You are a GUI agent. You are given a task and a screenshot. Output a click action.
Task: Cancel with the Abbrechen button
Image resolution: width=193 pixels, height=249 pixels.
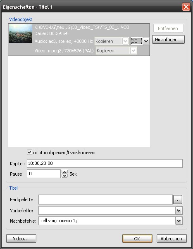coord(172,239)
